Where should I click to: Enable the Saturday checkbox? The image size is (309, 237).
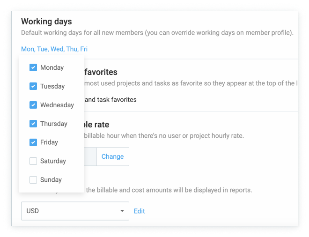(33, 161)
